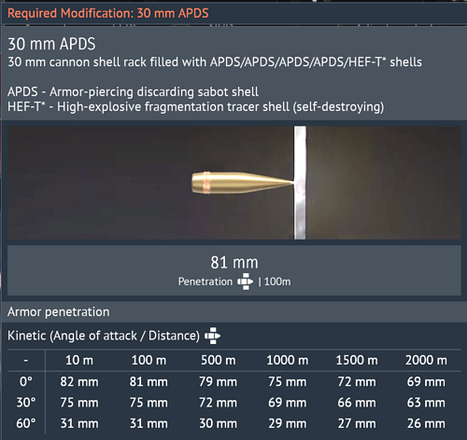
Task: Click the kinetic icon after Angle of attack / Distance
Action: click(212, 336)
